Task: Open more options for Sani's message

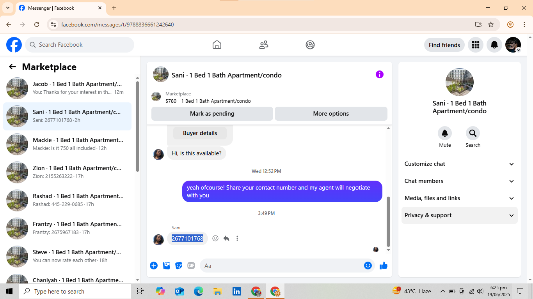Action: [237, 238]
